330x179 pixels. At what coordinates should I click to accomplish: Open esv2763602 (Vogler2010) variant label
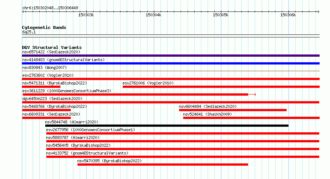click(x=48, y=75)
